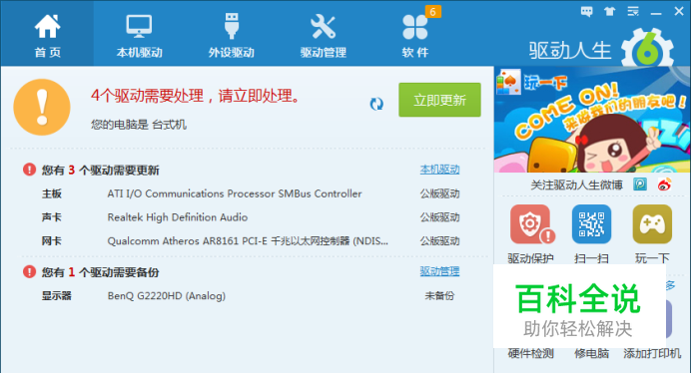Viewport: 691px width, 373px height.
Task: Click the 添加打印机 label
Action: point(652,353)
